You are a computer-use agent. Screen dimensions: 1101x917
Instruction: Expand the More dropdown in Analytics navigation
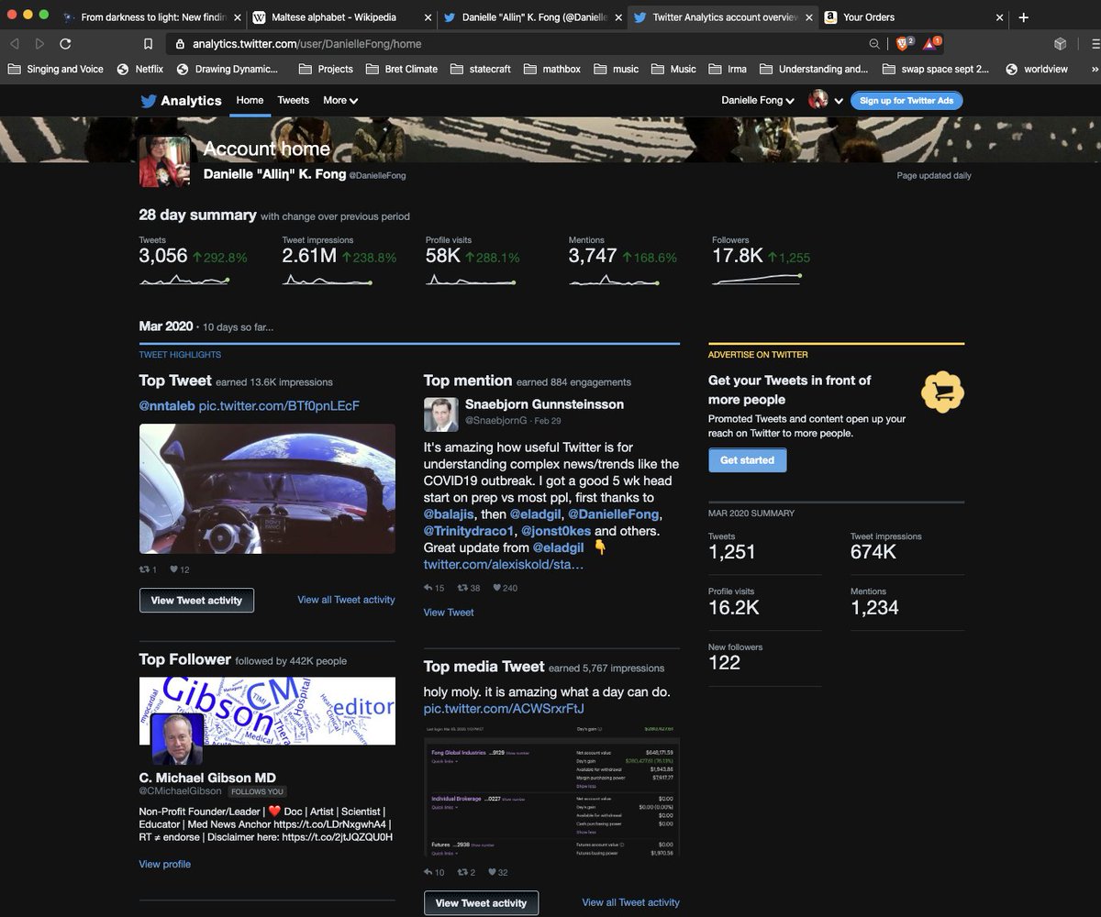340,101
